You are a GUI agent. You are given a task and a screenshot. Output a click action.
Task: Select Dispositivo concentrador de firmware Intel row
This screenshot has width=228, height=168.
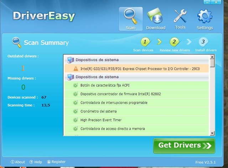point(137,94)
